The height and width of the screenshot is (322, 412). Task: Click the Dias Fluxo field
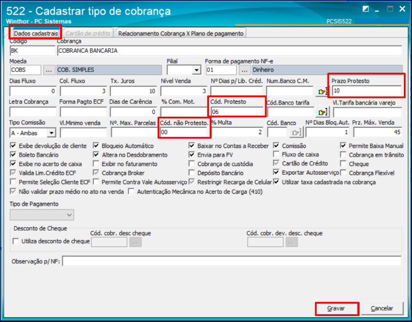pos(33,91)
